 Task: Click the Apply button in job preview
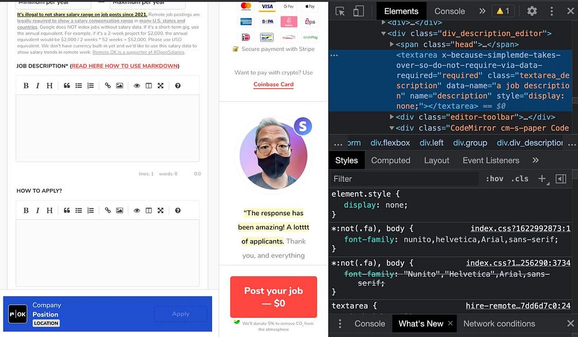click(180, 314)
